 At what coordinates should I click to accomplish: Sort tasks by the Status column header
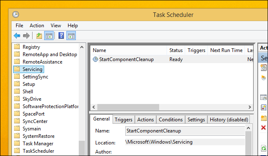coord(176,50)
